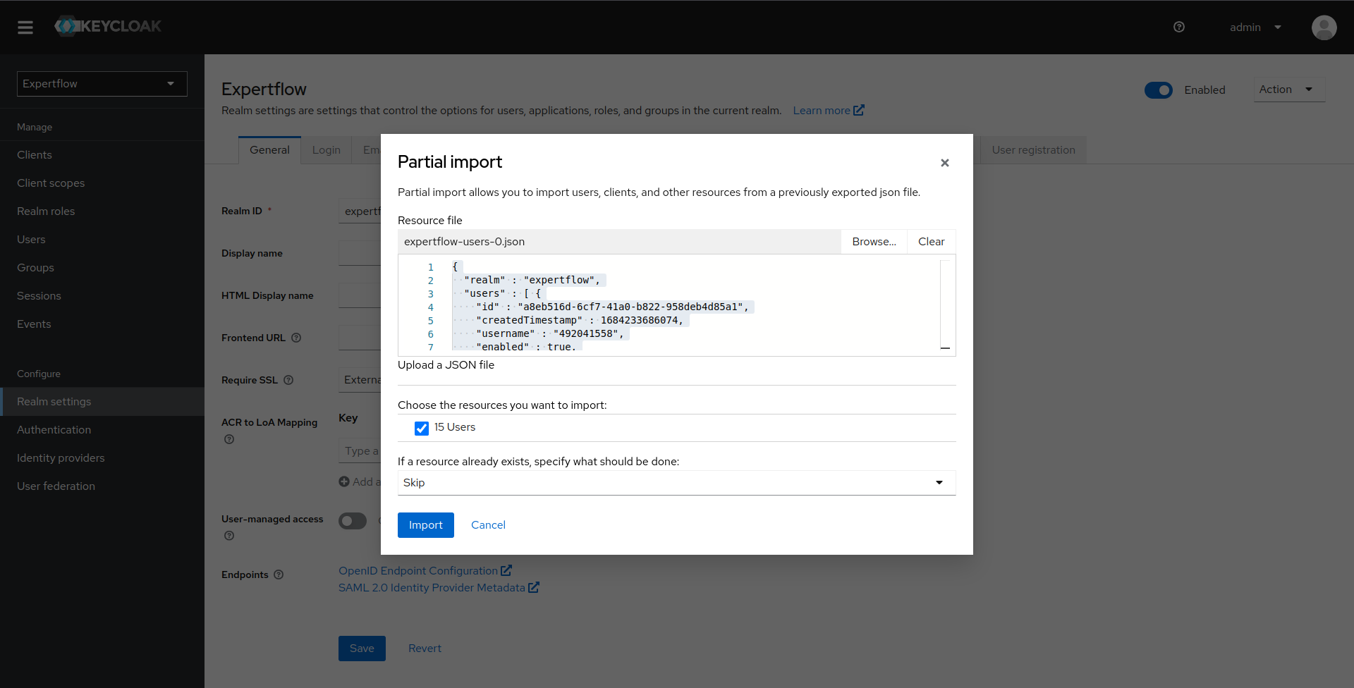Viewport: 1354px width, 688px height.
Task: Click the Import button
Action: [425, 524]
